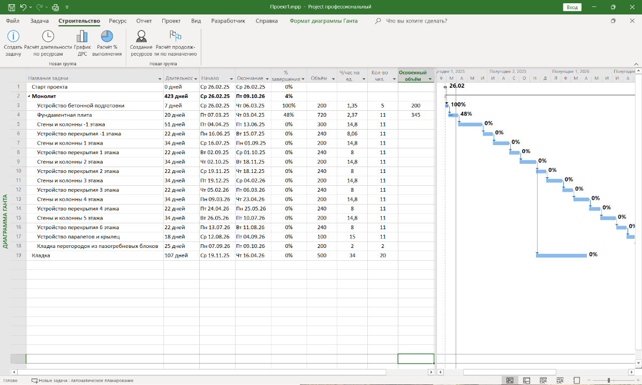This screenshot has width=642, height=385.
Task: Switch to resource sheet view in status bar
Action: [560, 380]
